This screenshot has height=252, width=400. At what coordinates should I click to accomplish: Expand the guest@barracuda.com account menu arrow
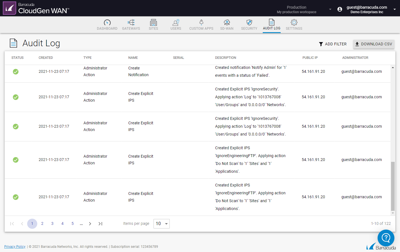click(395, 10)
